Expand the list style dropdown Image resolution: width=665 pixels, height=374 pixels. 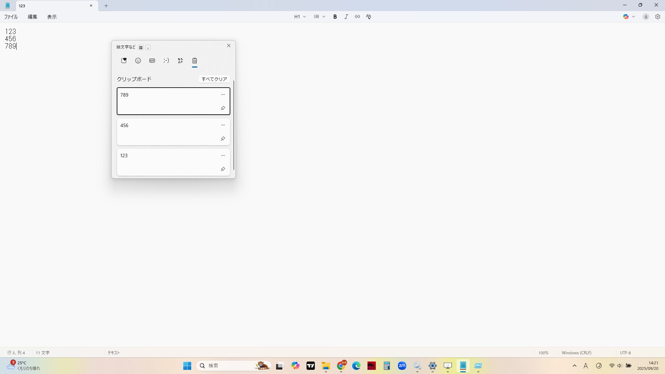[319, 17]
